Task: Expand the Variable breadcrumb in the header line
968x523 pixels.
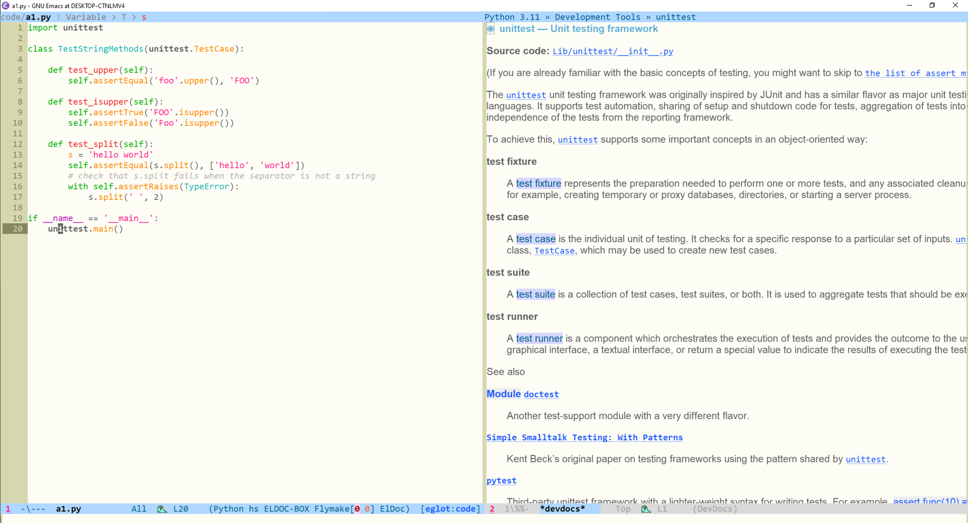Action: click(x=86, y=17)
